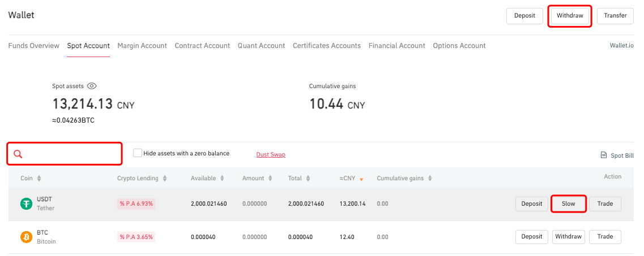This screenshot has width=644, height=256.
Task: Sort by the Coin column arrows
Action: [x=39, y=179]
